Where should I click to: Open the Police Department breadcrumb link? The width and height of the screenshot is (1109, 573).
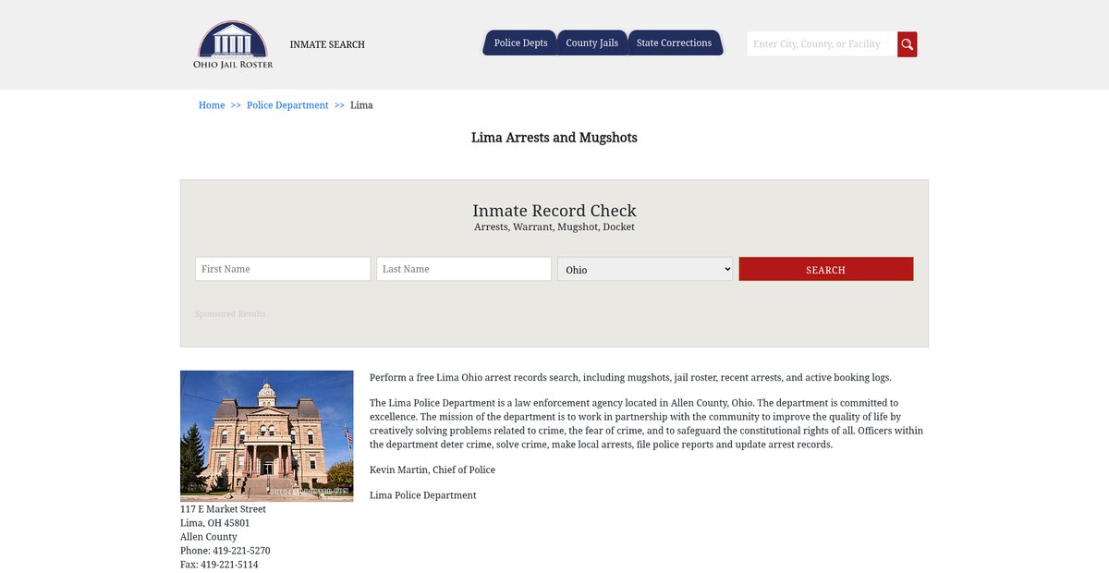[287, 105]
